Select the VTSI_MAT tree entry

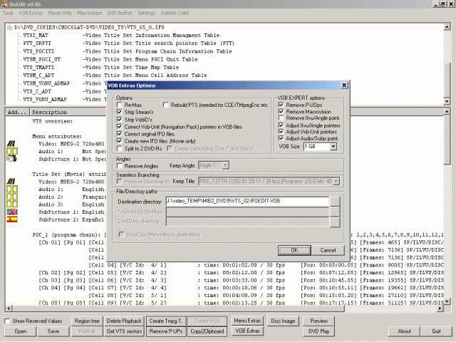tap(36, 35)
